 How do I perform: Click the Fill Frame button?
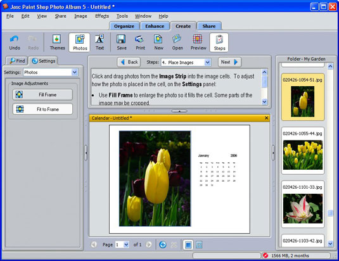(x=42, y=94)
